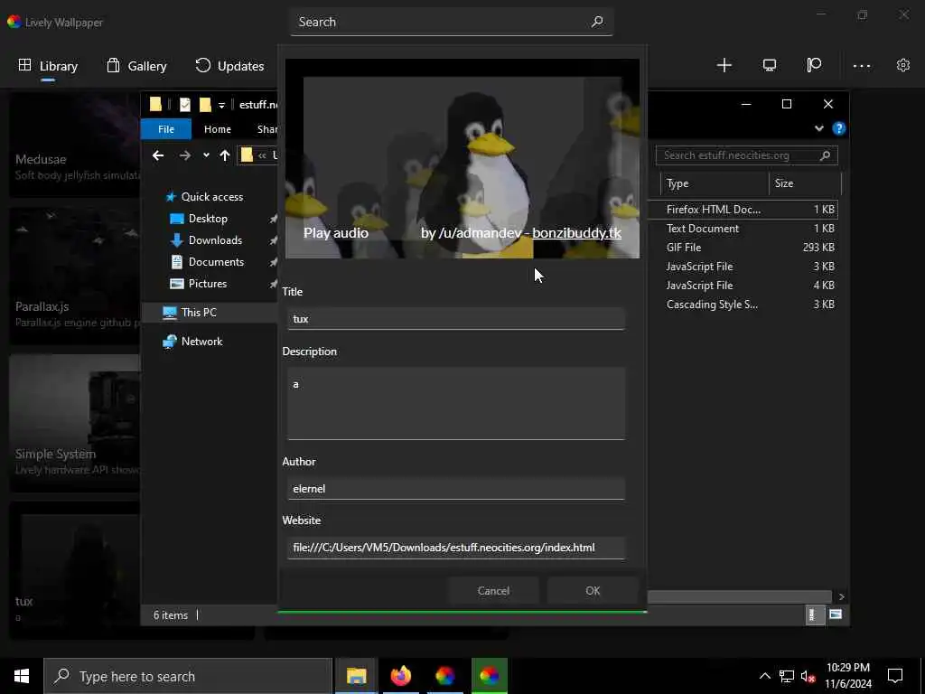Click the Search estuff.neocities.org field
The width and height of the screenshot is (925, 694).
click(746, 155)
